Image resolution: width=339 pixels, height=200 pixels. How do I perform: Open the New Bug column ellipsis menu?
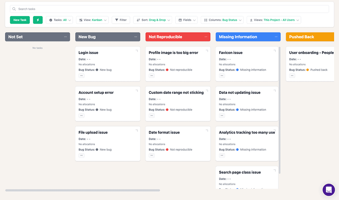(136, 37)
